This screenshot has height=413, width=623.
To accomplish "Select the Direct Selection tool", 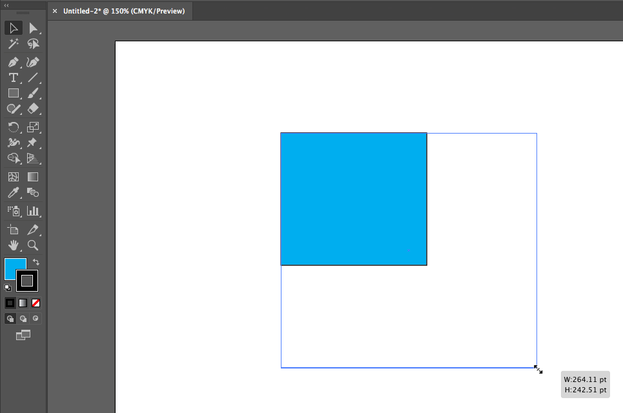I will coord(33,28).
